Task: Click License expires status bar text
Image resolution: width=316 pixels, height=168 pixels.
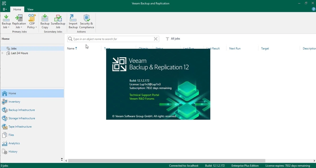Action: click(x=288, y=166)
